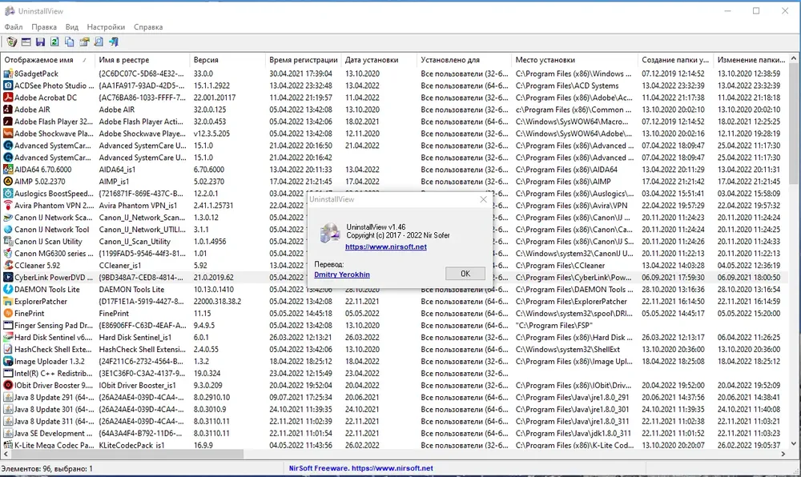
Task: Select the Image Uploader 1.3.2 row
Action: pos(394,361)
